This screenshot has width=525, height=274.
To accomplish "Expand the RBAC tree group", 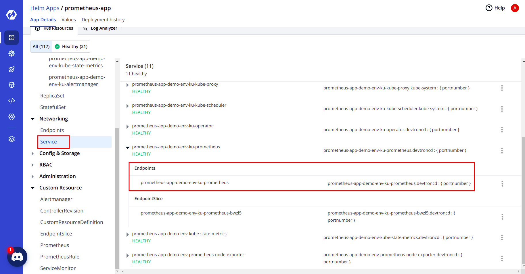I will tap(32, 165).
